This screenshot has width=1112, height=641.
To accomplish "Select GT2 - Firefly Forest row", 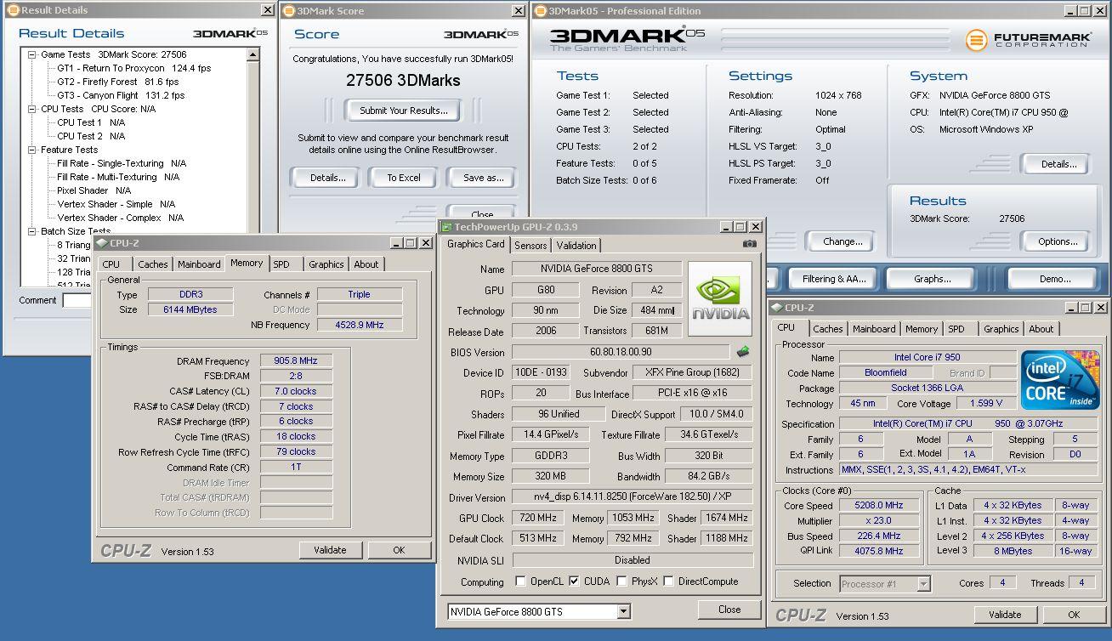I will coord(117,82).
